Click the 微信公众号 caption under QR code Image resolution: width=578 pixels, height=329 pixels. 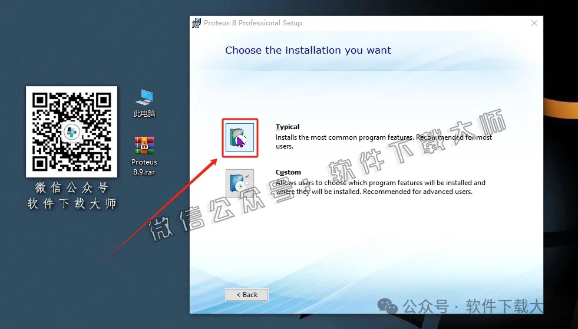tap(72, 188)
